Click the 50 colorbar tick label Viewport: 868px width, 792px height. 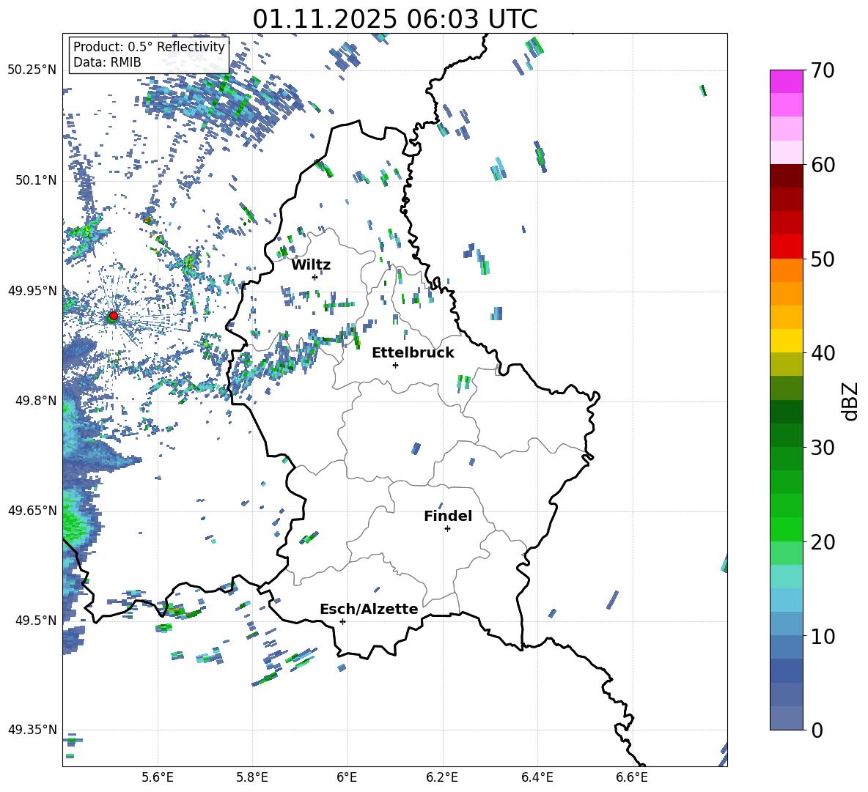click(x=822, y=259)
